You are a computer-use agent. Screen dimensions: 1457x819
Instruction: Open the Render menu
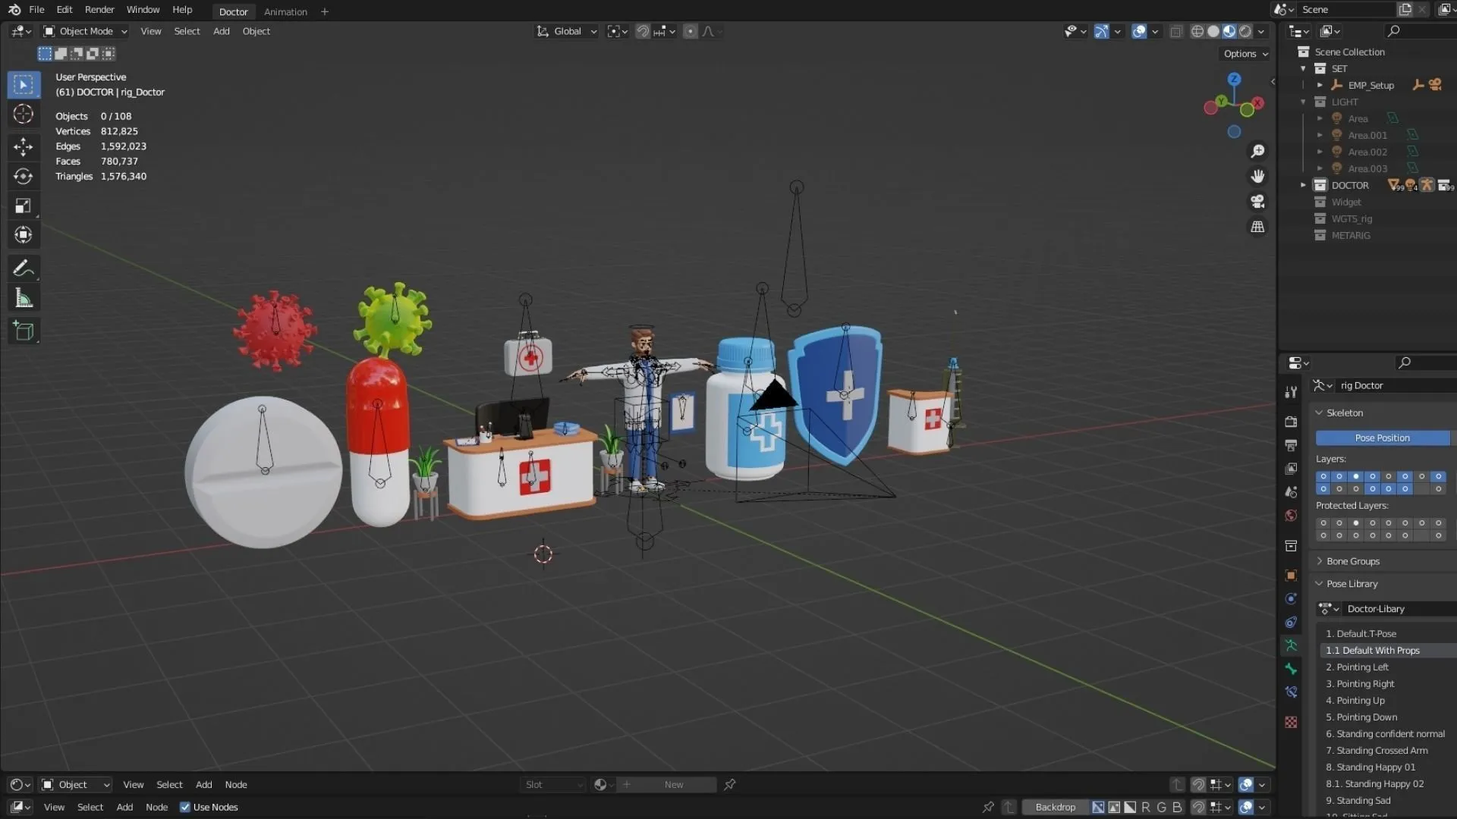[99, 10]
